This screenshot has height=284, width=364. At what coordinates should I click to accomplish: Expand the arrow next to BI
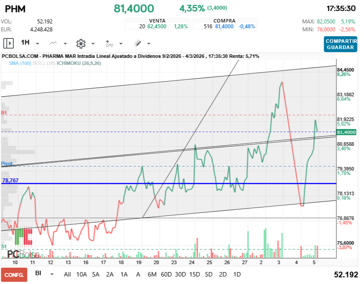(52, 274)
